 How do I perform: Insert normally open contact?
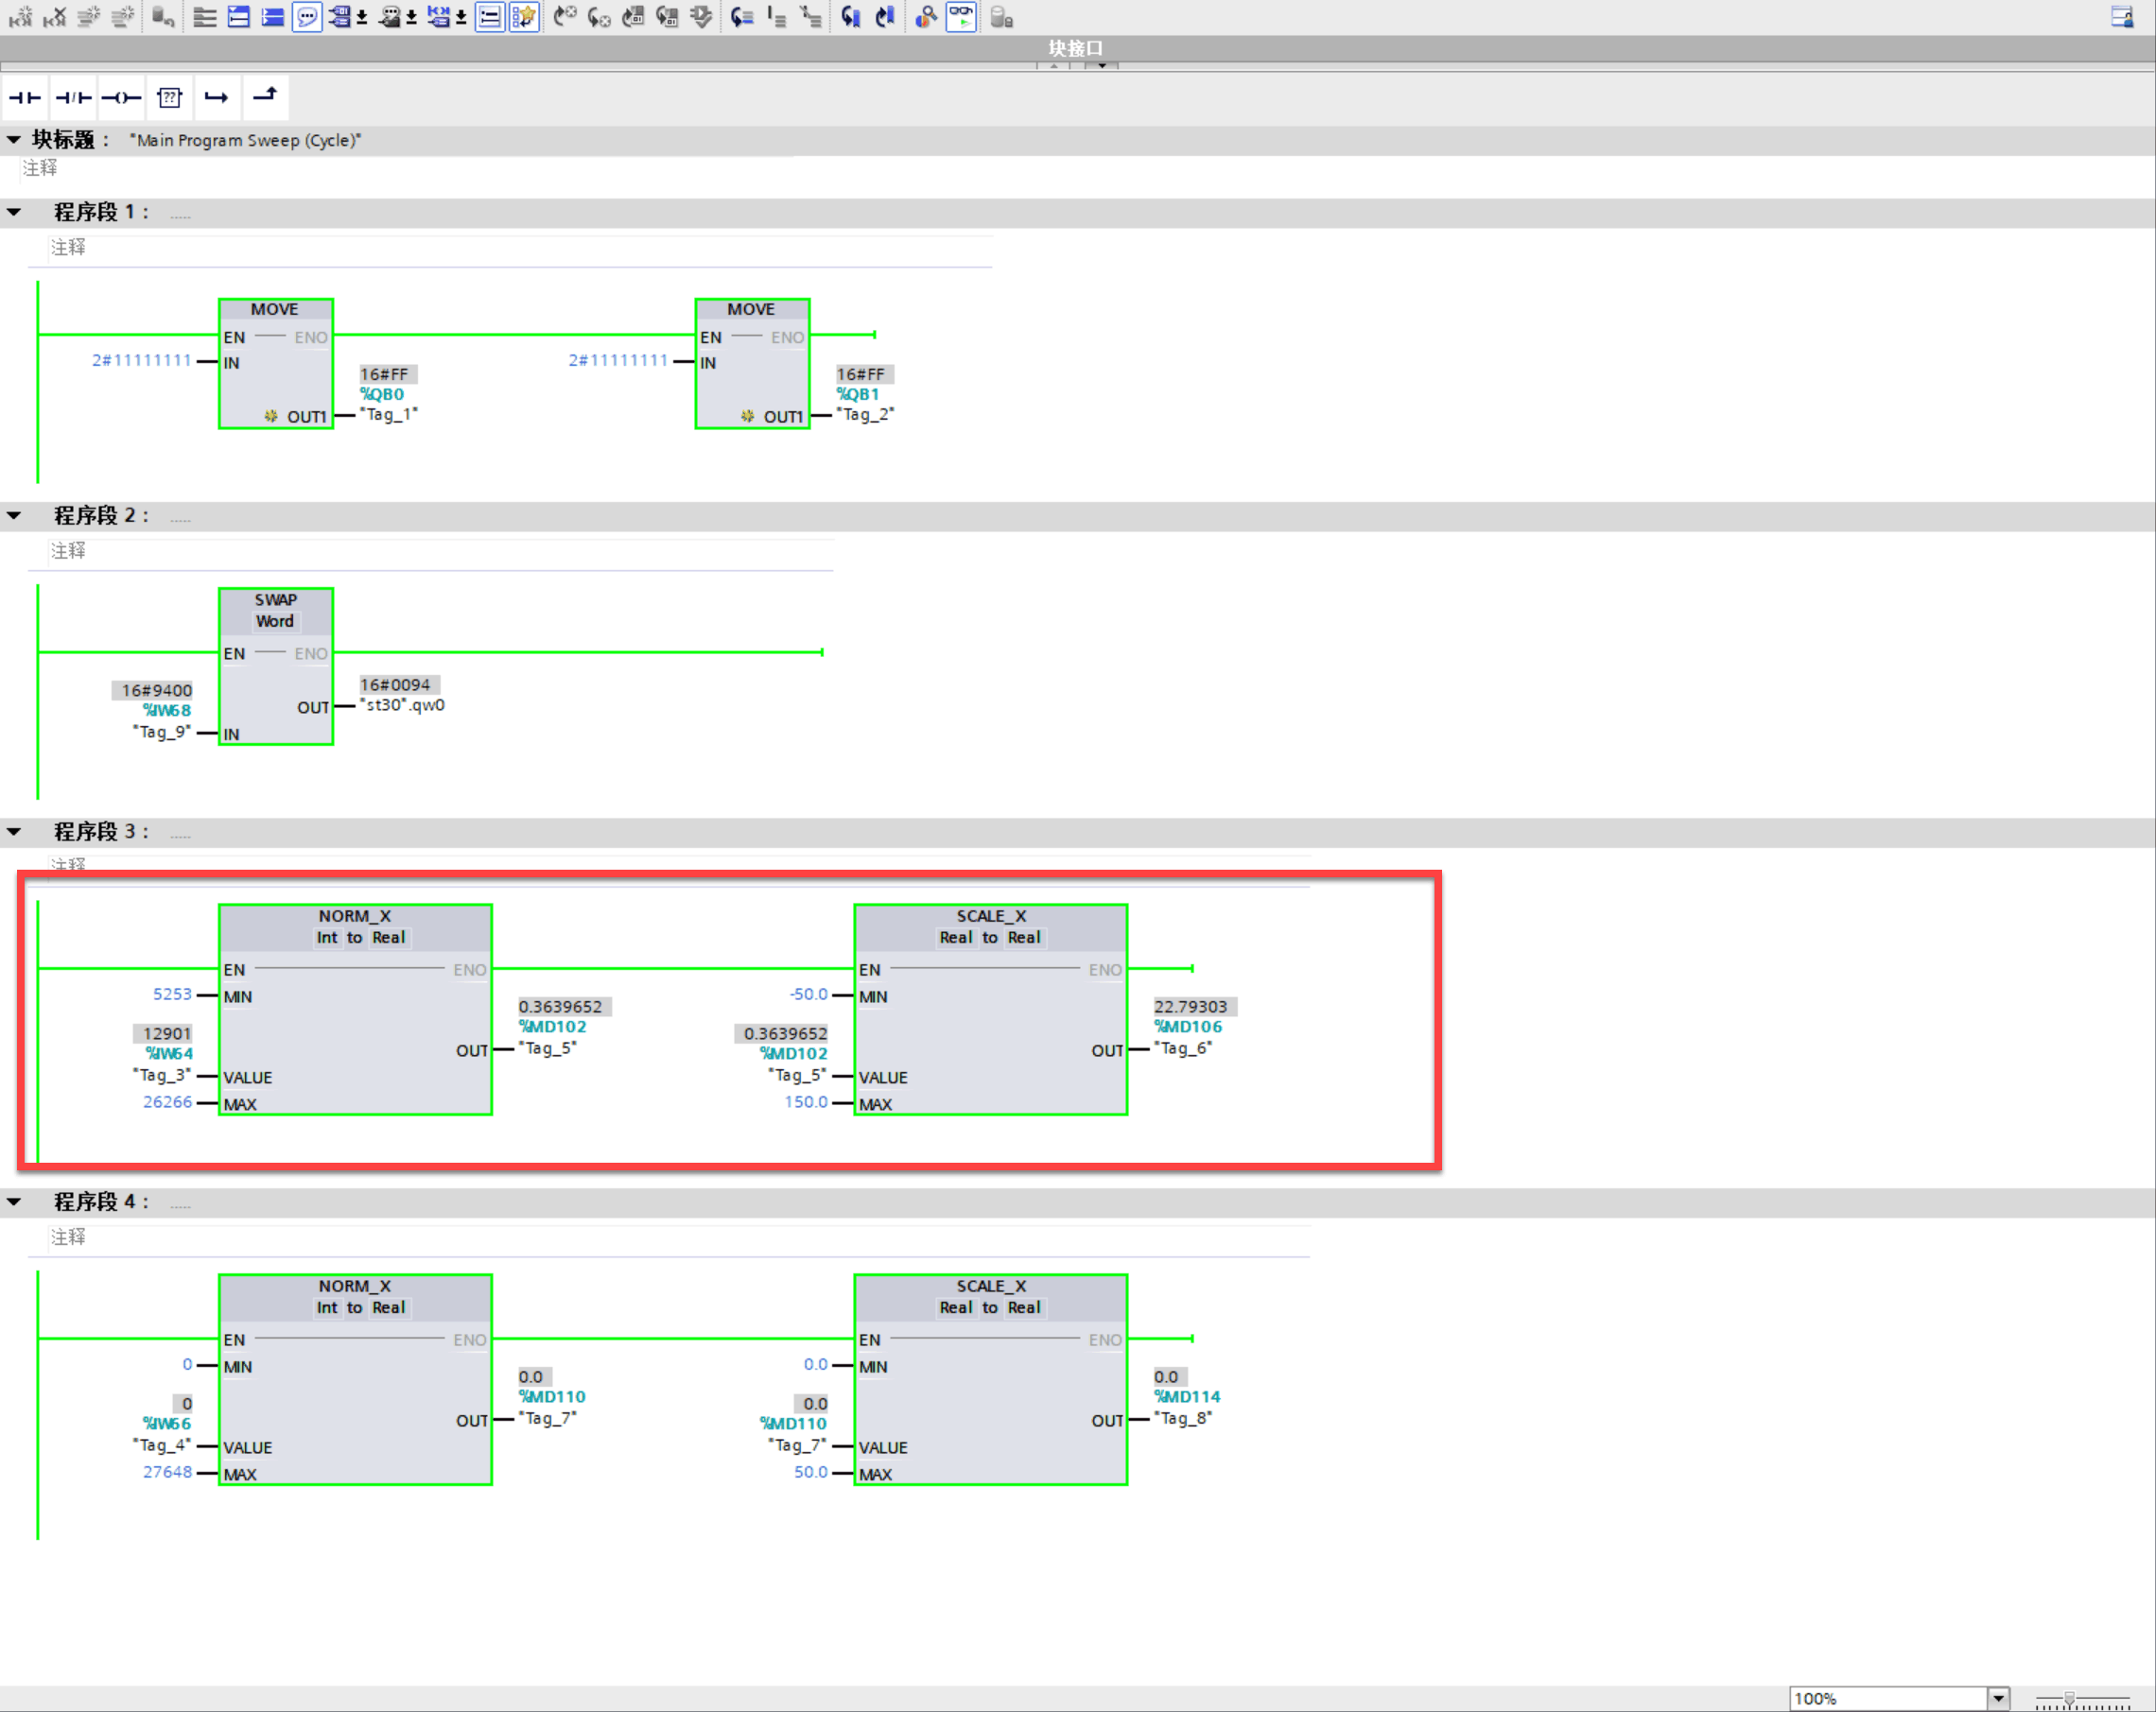[x=24, y=97]
